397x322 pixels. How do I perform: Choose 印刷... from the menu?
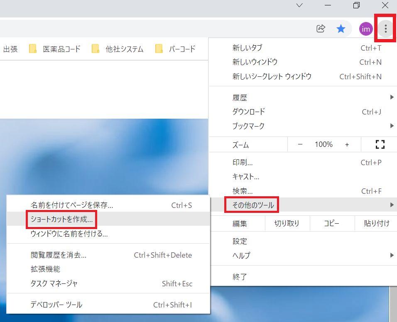(x=303, y=162)
